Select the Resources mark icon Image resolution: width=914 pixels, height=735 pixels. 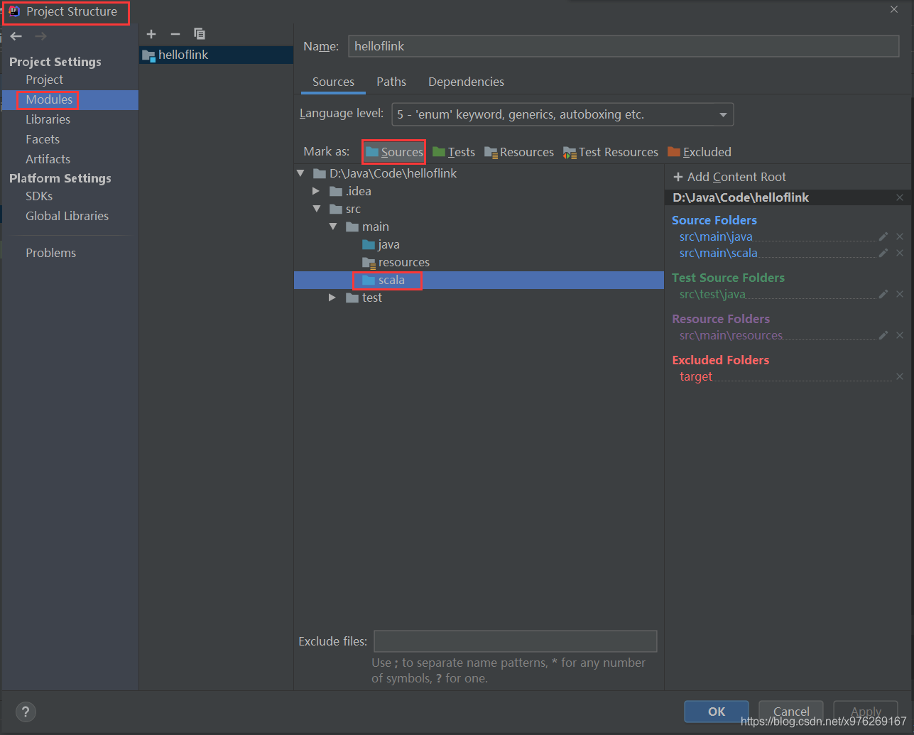click(518, 151)
